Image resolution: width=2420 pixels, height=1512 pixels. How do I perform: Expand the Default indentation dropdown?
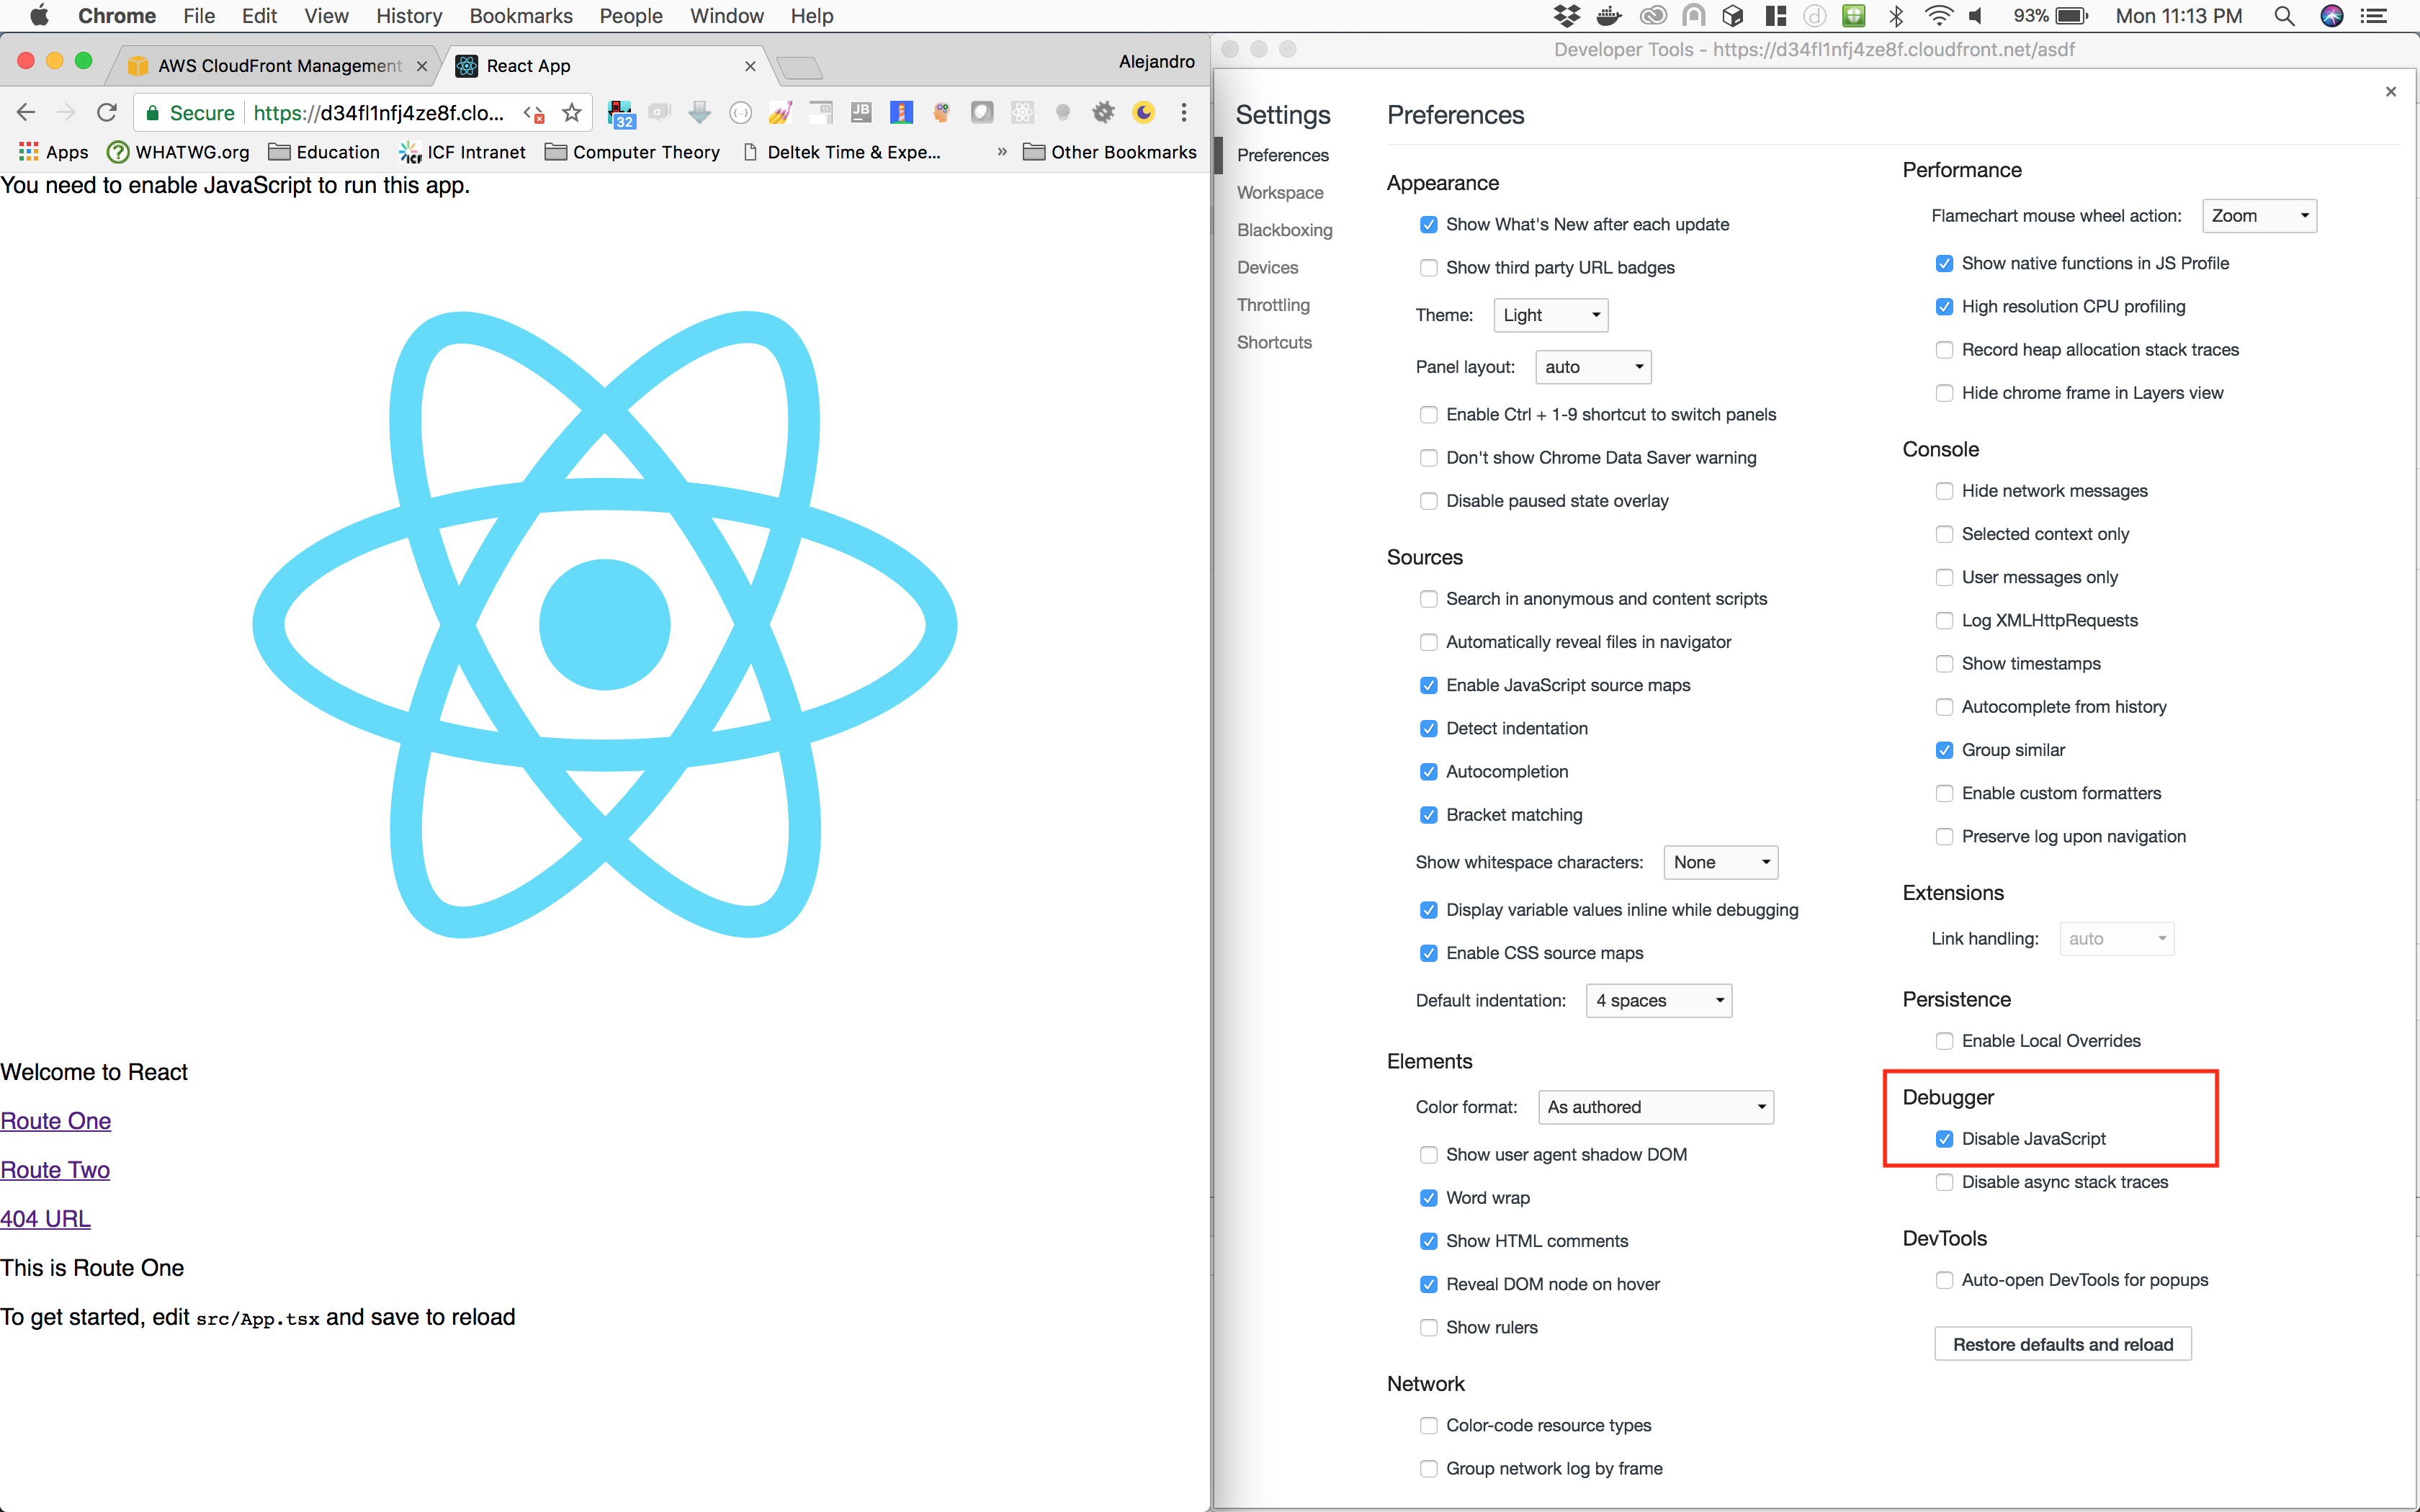coord(1658,1001)
